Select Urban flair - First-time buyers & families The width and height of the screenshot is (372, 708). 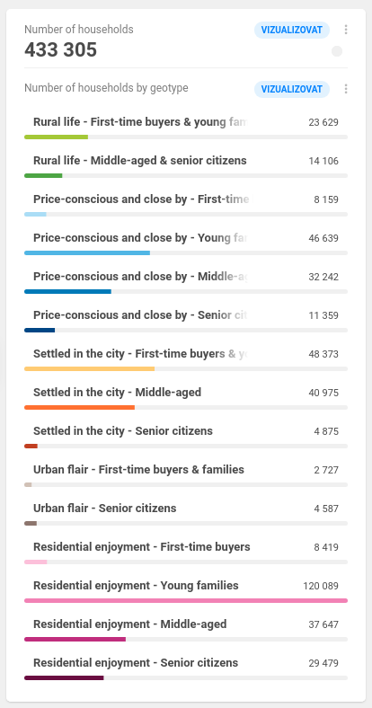(x=186, y=474)
